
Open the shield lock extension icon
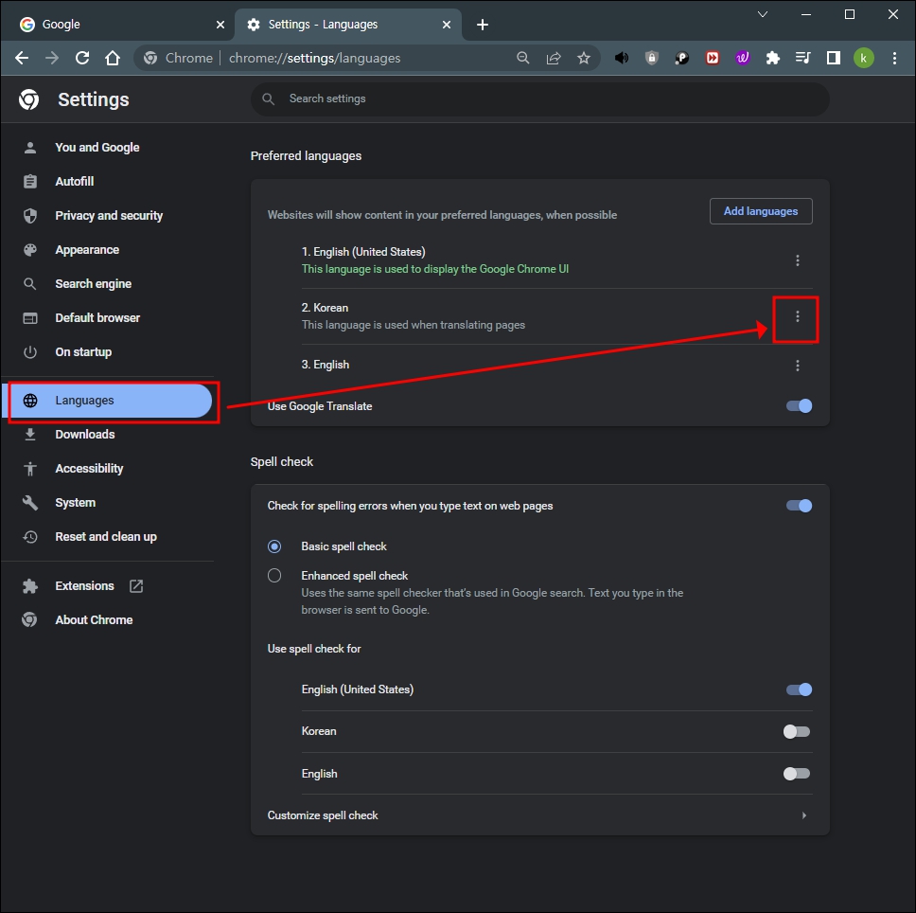click(652, 58)
